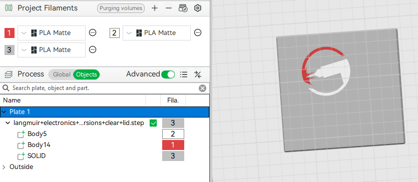
Task: Click the Body5 part icon
Action: click(22, 134)
